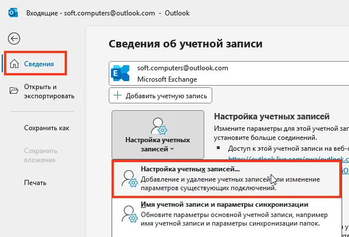This screenshot has width=349, height=237.
Task: Click the Outlook logo in title bar
Action: click(x=13, y=13)
